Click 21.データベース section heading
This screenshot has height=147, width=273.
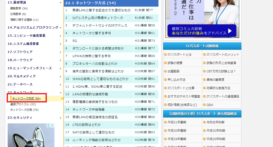click(x=20, y=84)
